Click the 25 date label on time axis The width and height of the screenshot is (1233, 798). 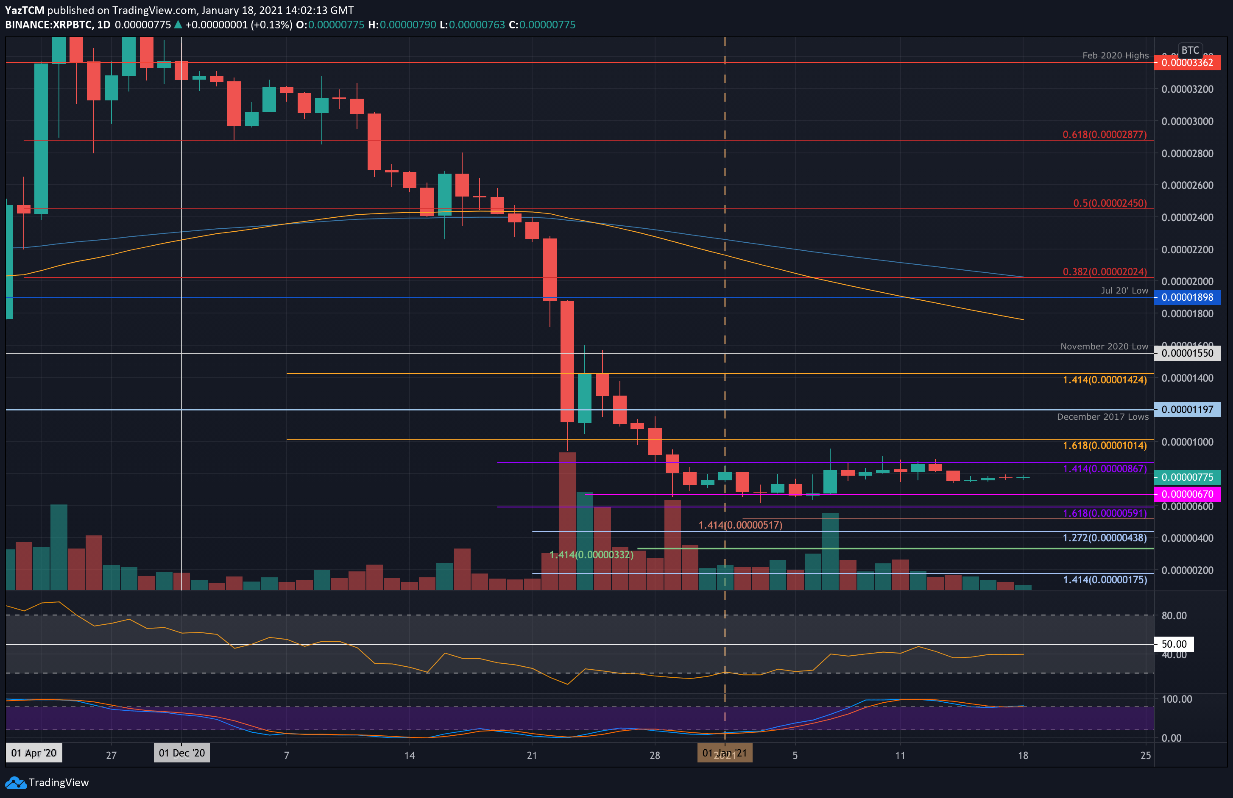[x=1146, y=756]
